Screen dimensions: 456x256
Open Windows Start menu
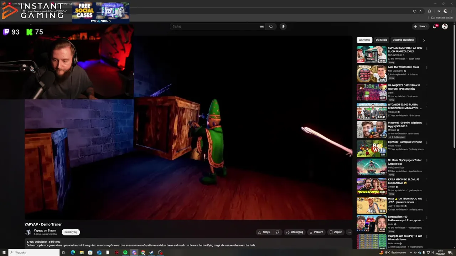(x=4, y=252)
